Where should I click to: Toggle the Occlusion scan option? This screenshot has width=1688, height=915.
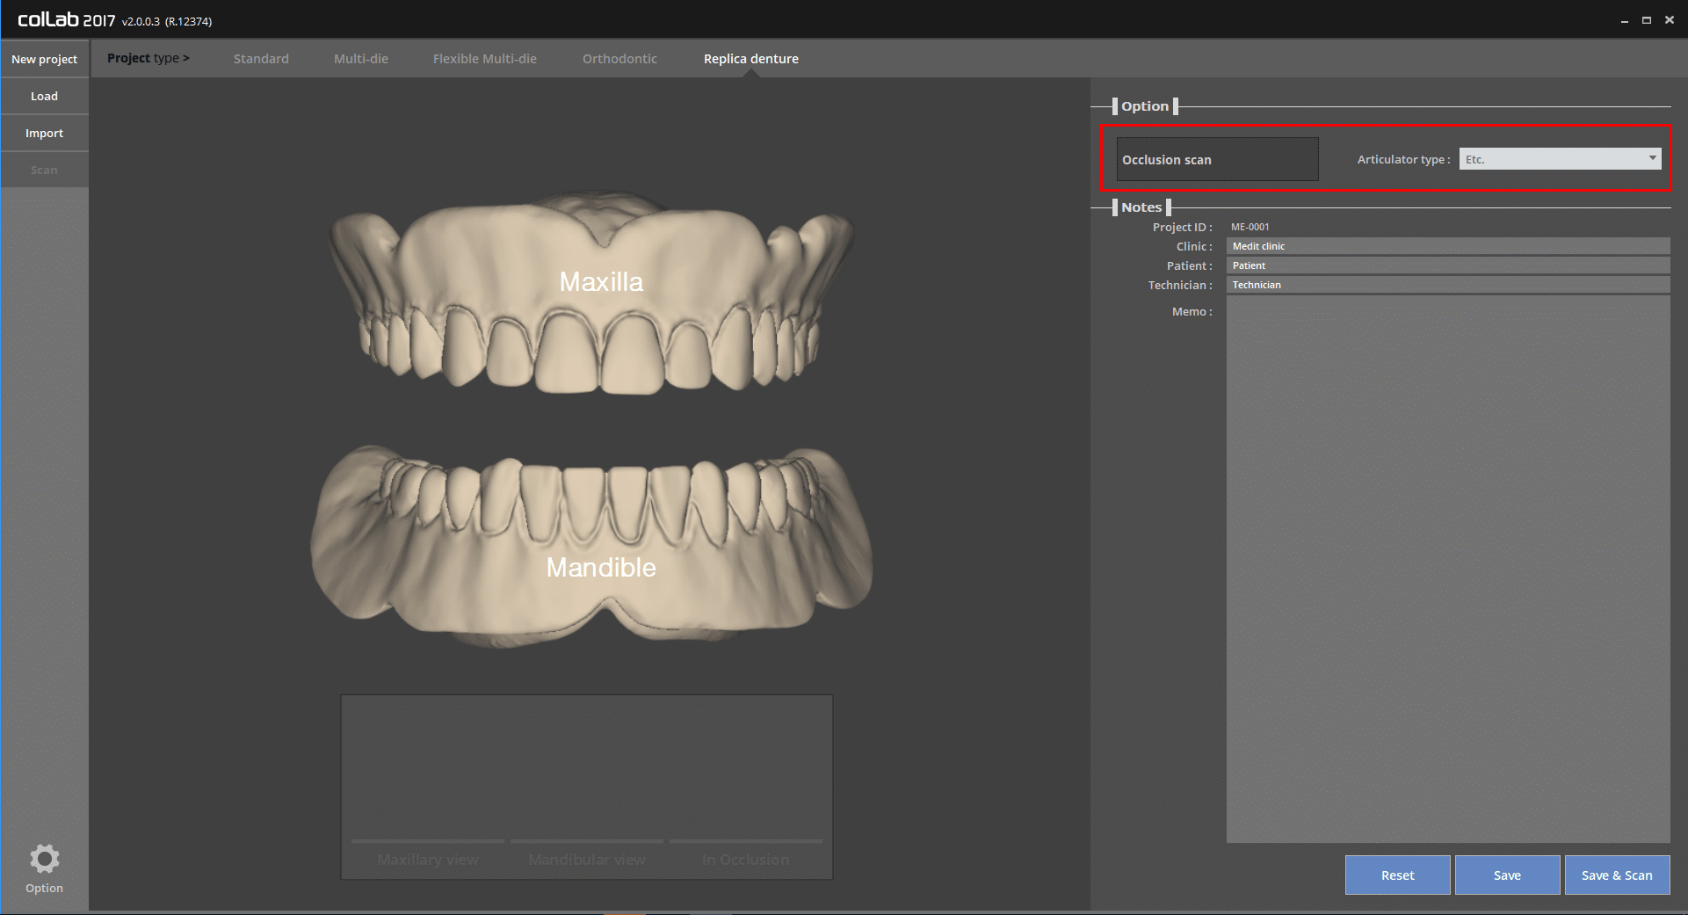pos(1216,159)
